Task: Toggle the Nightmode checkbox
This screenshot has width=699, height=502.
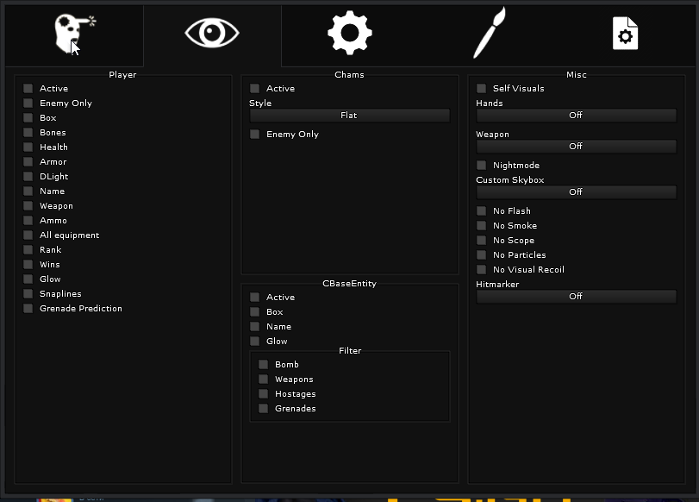Action: 482,166
